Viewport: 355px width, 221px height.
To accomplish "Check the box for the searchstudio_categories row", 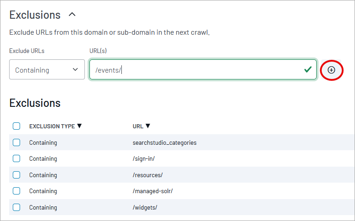I will tap(16, 142).
